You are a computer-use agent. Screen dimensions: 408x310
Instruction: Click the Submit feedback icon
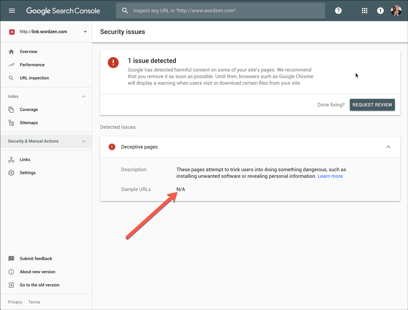(11, 259)
